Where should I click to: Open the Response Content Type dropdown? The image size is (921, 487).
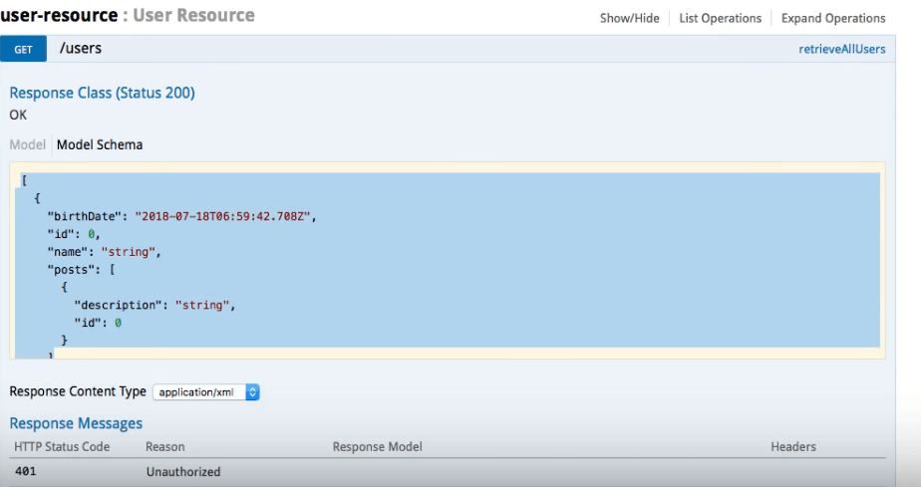click(x=206, y=392)
